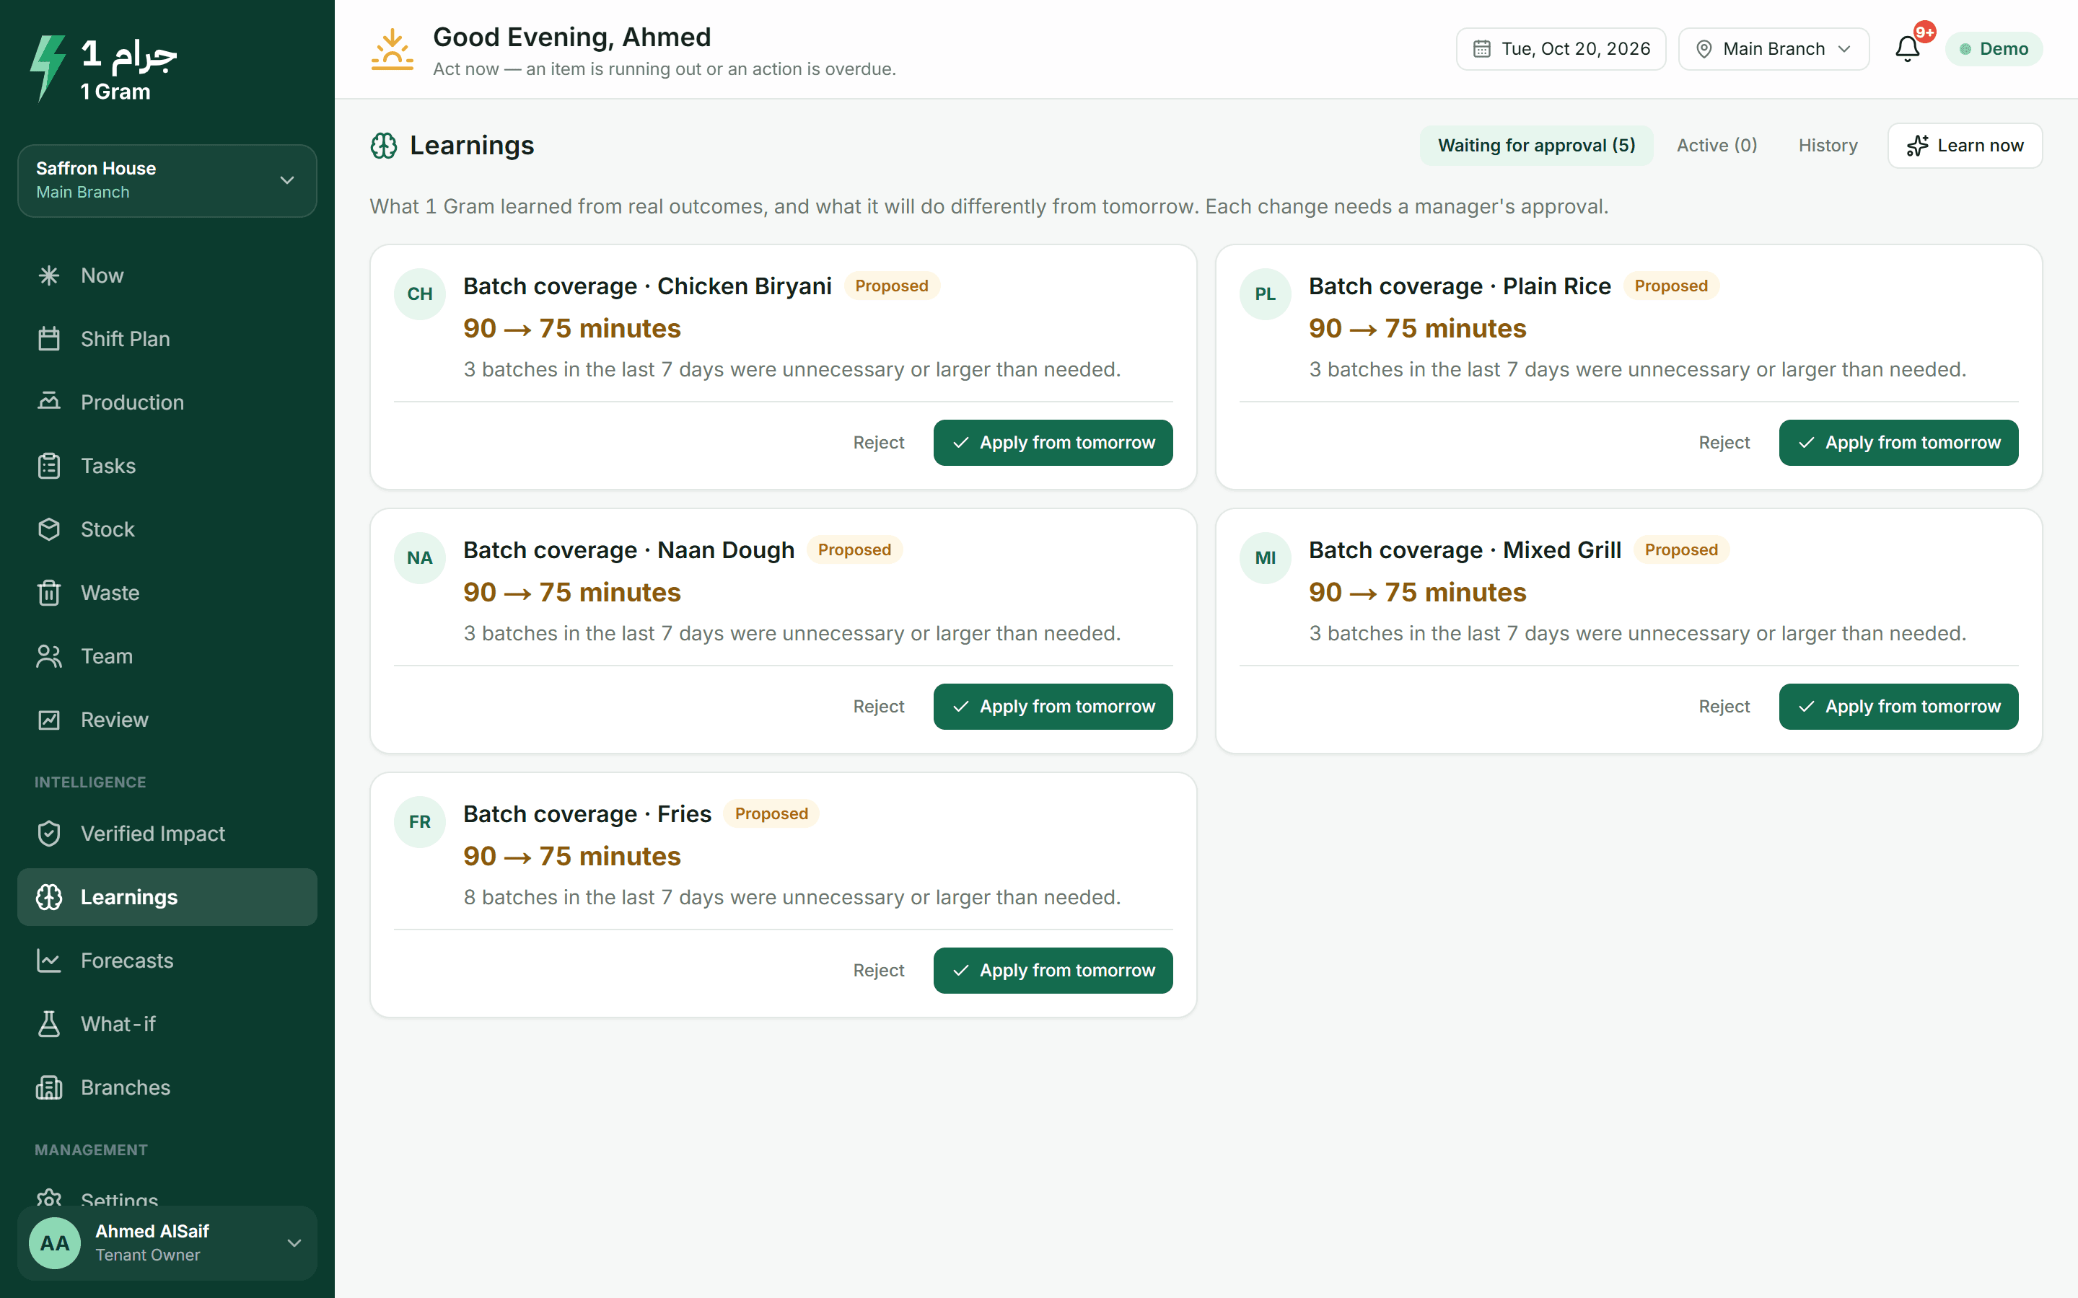Click the Demo status badge
This screenshot has width=2078, height=1298.
coord(1994,49)
